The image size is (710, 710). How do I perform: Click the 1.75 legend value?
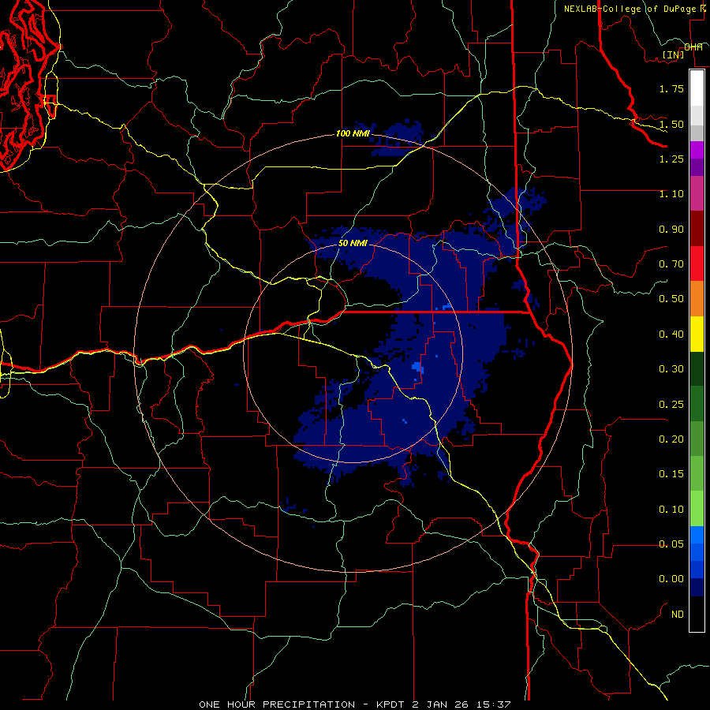[671, 88]
